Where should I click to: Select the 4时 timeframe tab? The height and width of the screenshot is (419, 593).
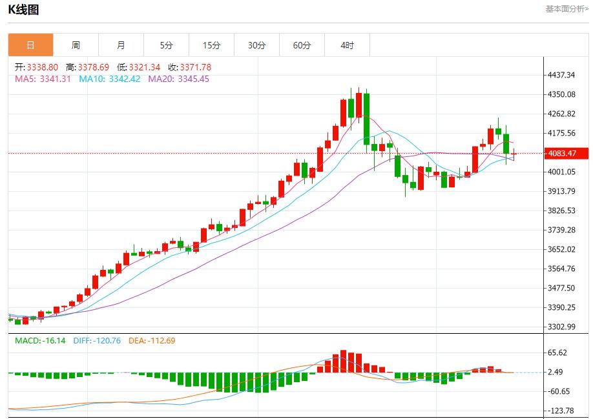(347, 45)
